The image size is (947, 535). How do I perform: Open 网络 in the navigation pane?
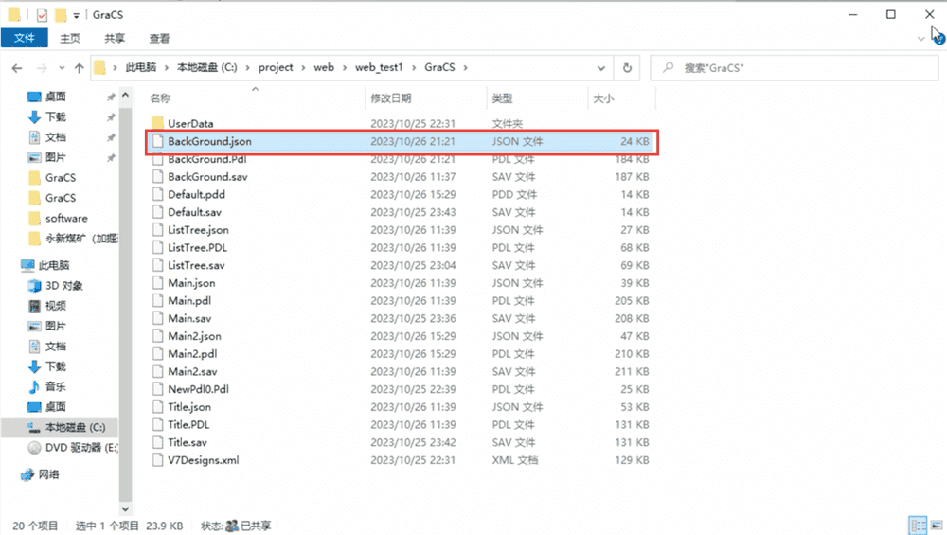pos(51,473)
